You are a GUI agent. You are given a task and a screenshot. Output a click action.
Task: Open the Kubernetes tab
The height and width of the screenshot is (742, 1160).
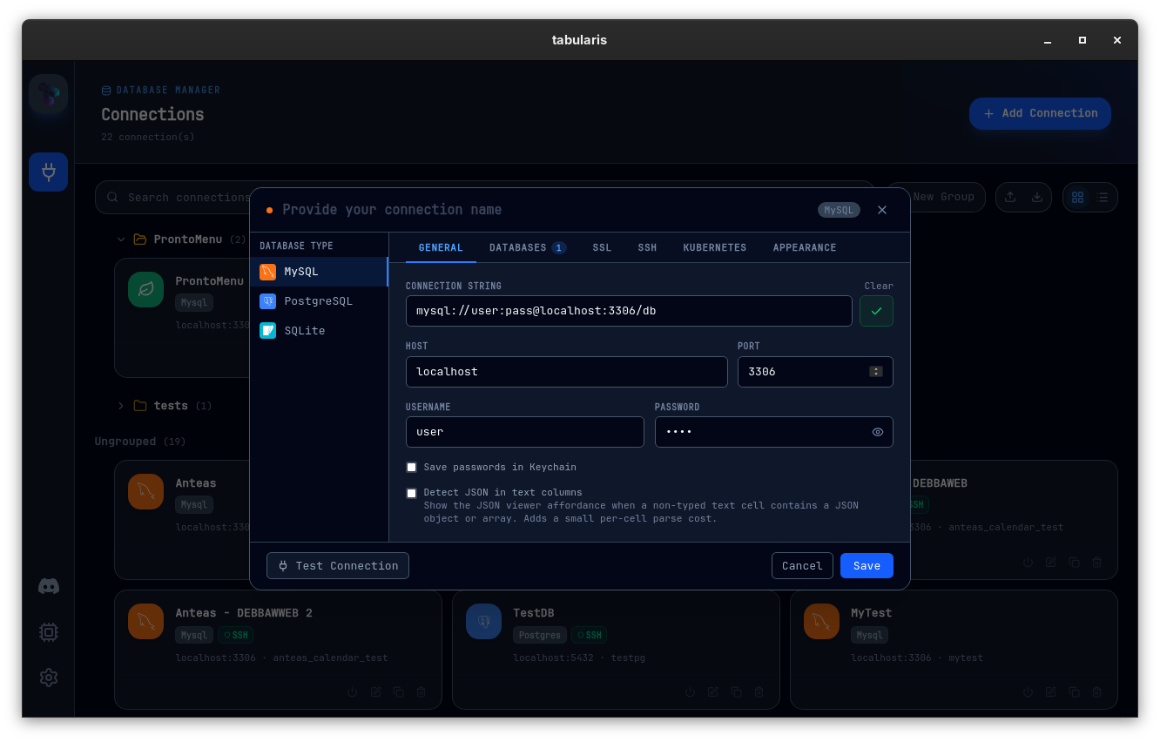(715, 248)
